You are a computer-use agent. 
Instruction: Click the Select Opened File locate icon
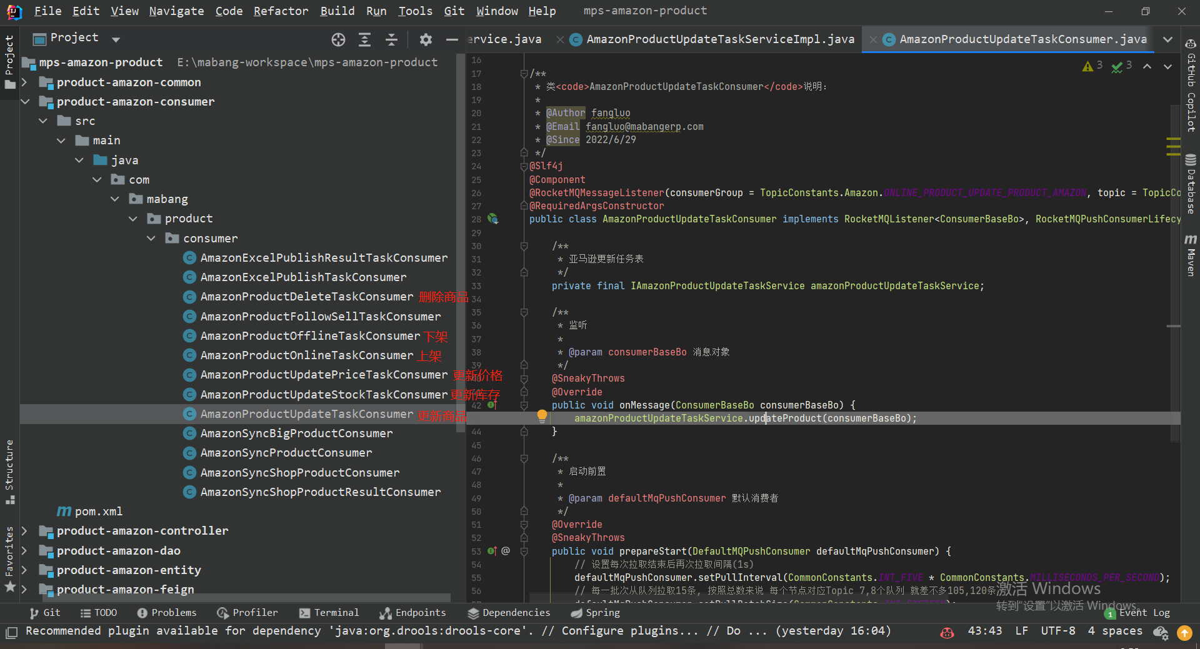[338, 39]
